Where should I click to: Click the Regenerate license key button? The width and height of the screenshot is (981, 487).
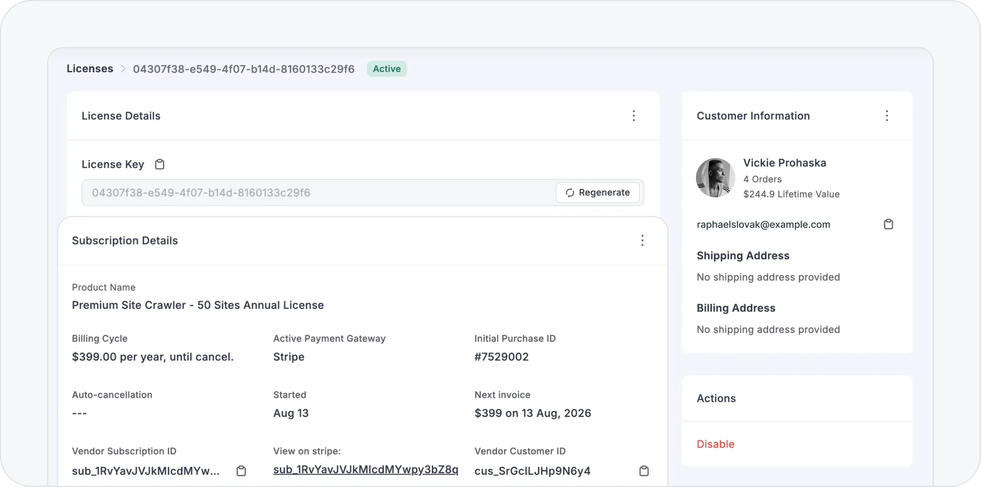coord(597,193)
